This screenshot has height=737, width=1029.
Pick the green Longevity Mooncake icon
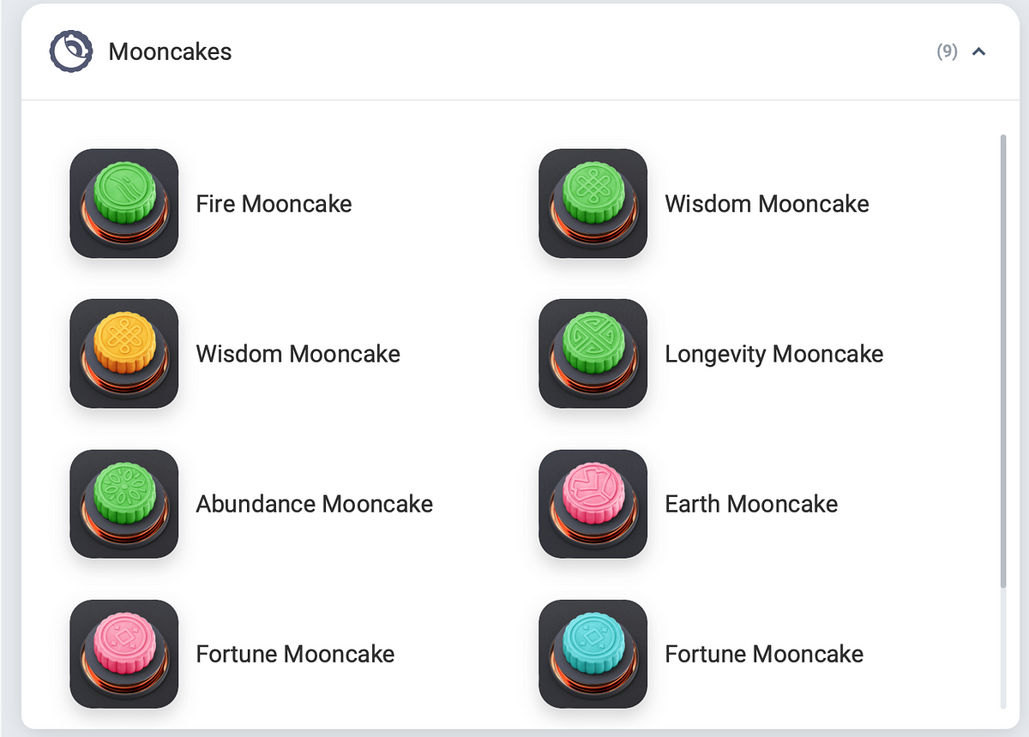(x=593, y=353)
